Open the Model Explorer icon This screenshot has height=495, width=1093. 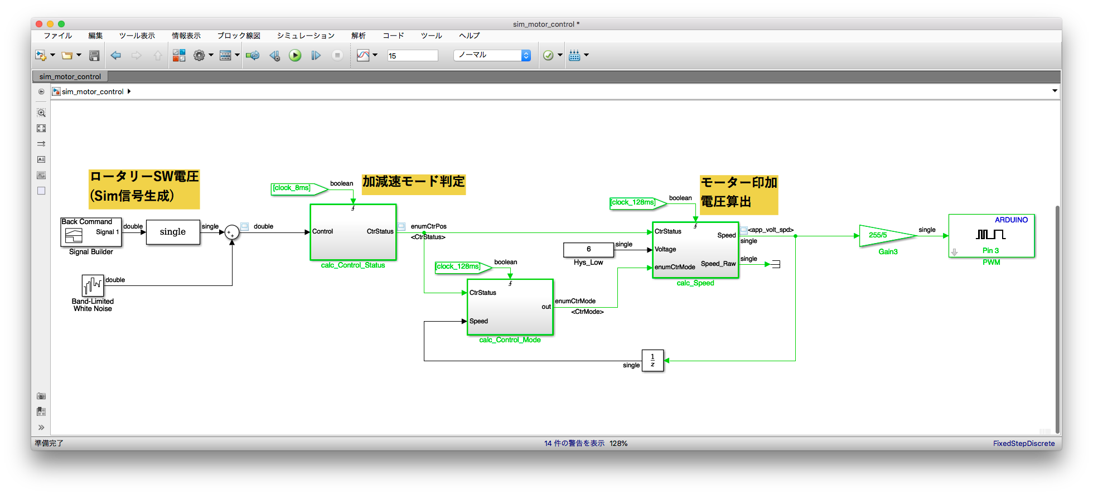pos(225,55)
